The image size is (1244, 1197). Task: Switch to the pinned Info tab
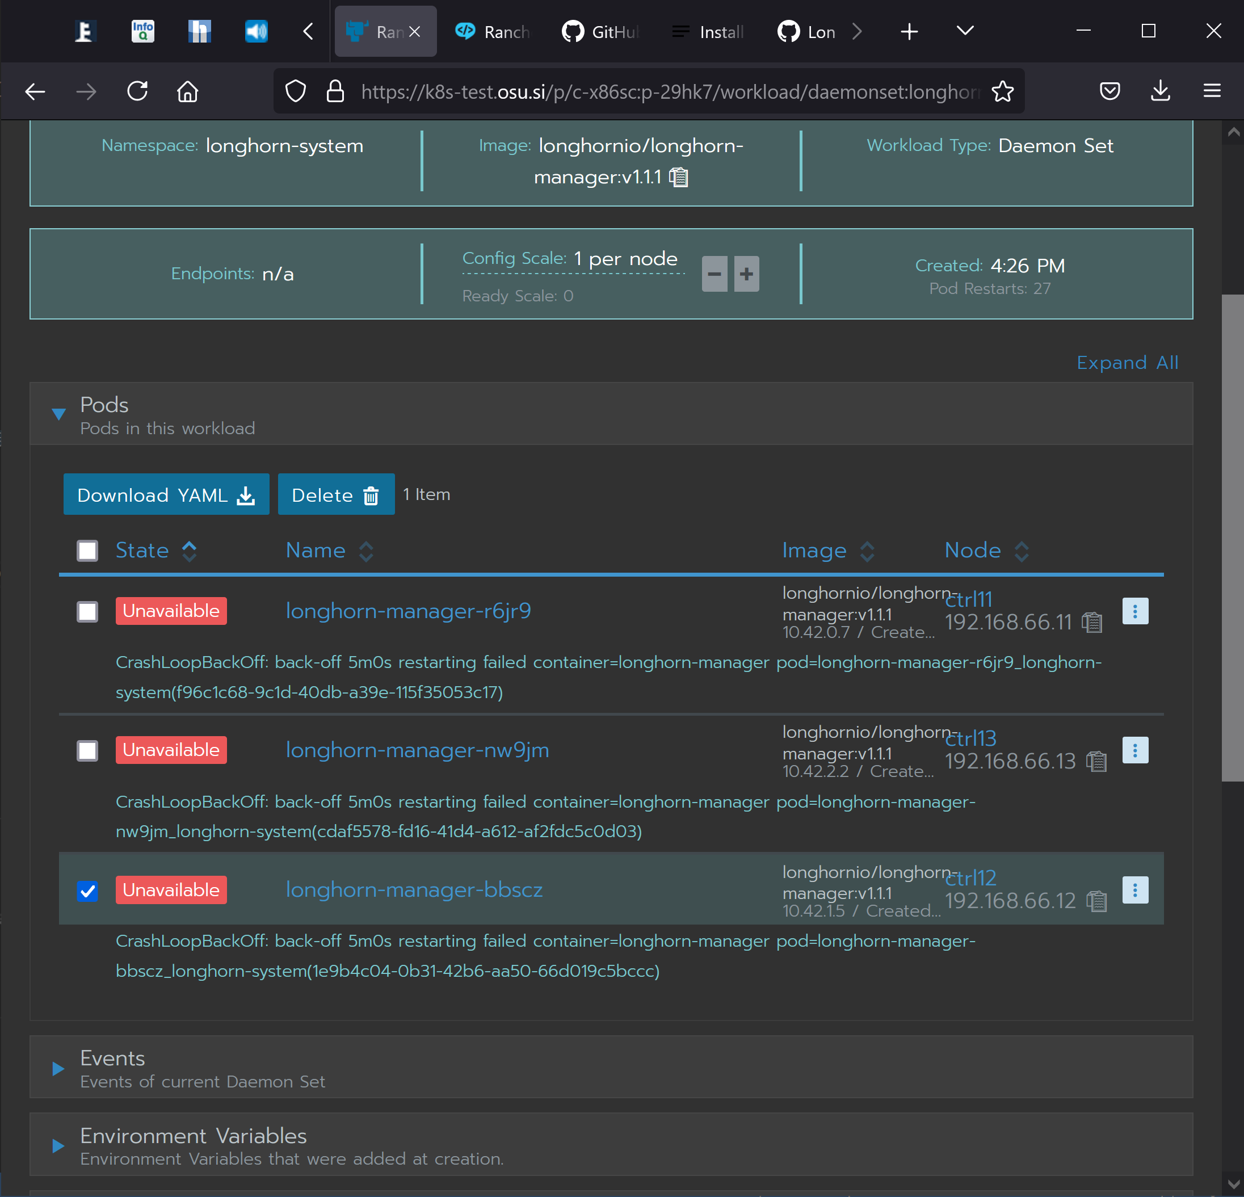pos(143,32)
